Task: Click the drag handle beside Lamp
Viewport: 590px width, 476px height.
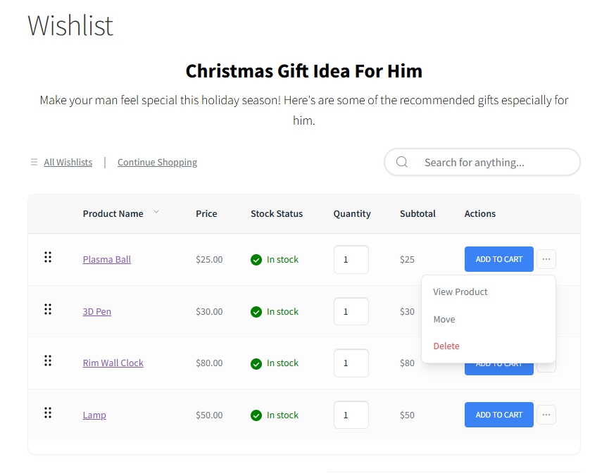Action: click(x=48, y=413)
